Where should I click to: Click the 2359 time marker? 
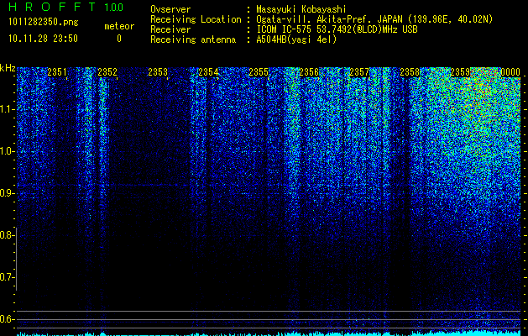[x=460, y=72]
